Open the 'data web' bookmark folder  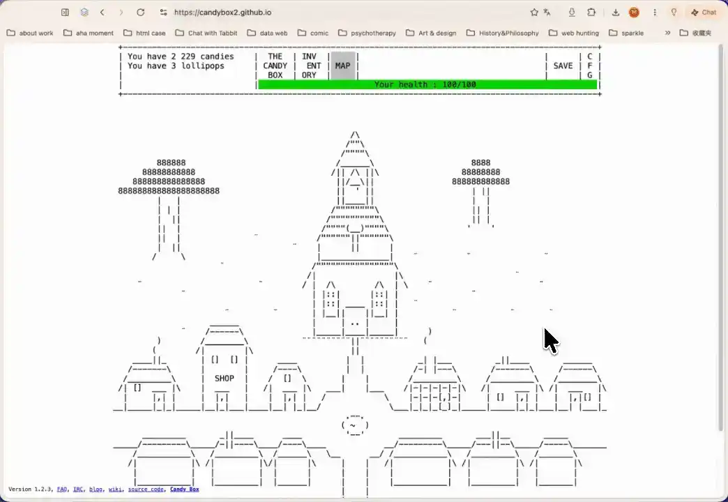(268, 33)
